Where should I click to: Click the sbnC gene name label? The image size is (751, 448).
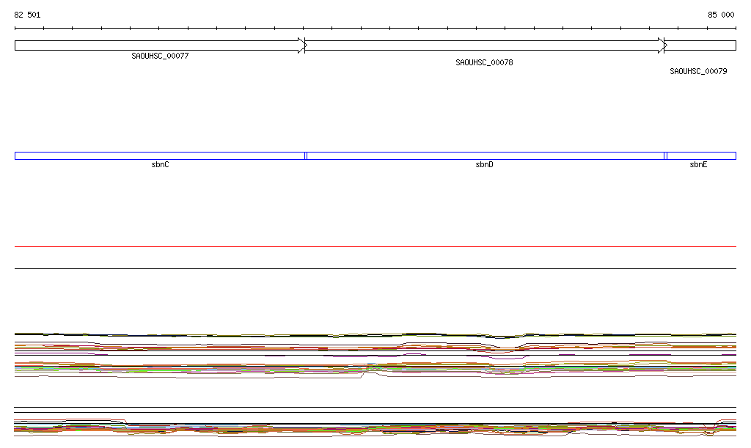tap(160, 165)
